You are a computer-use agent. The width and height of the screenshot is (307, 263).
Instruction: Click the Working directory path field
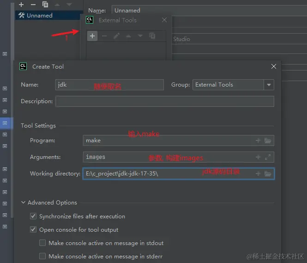178,174
